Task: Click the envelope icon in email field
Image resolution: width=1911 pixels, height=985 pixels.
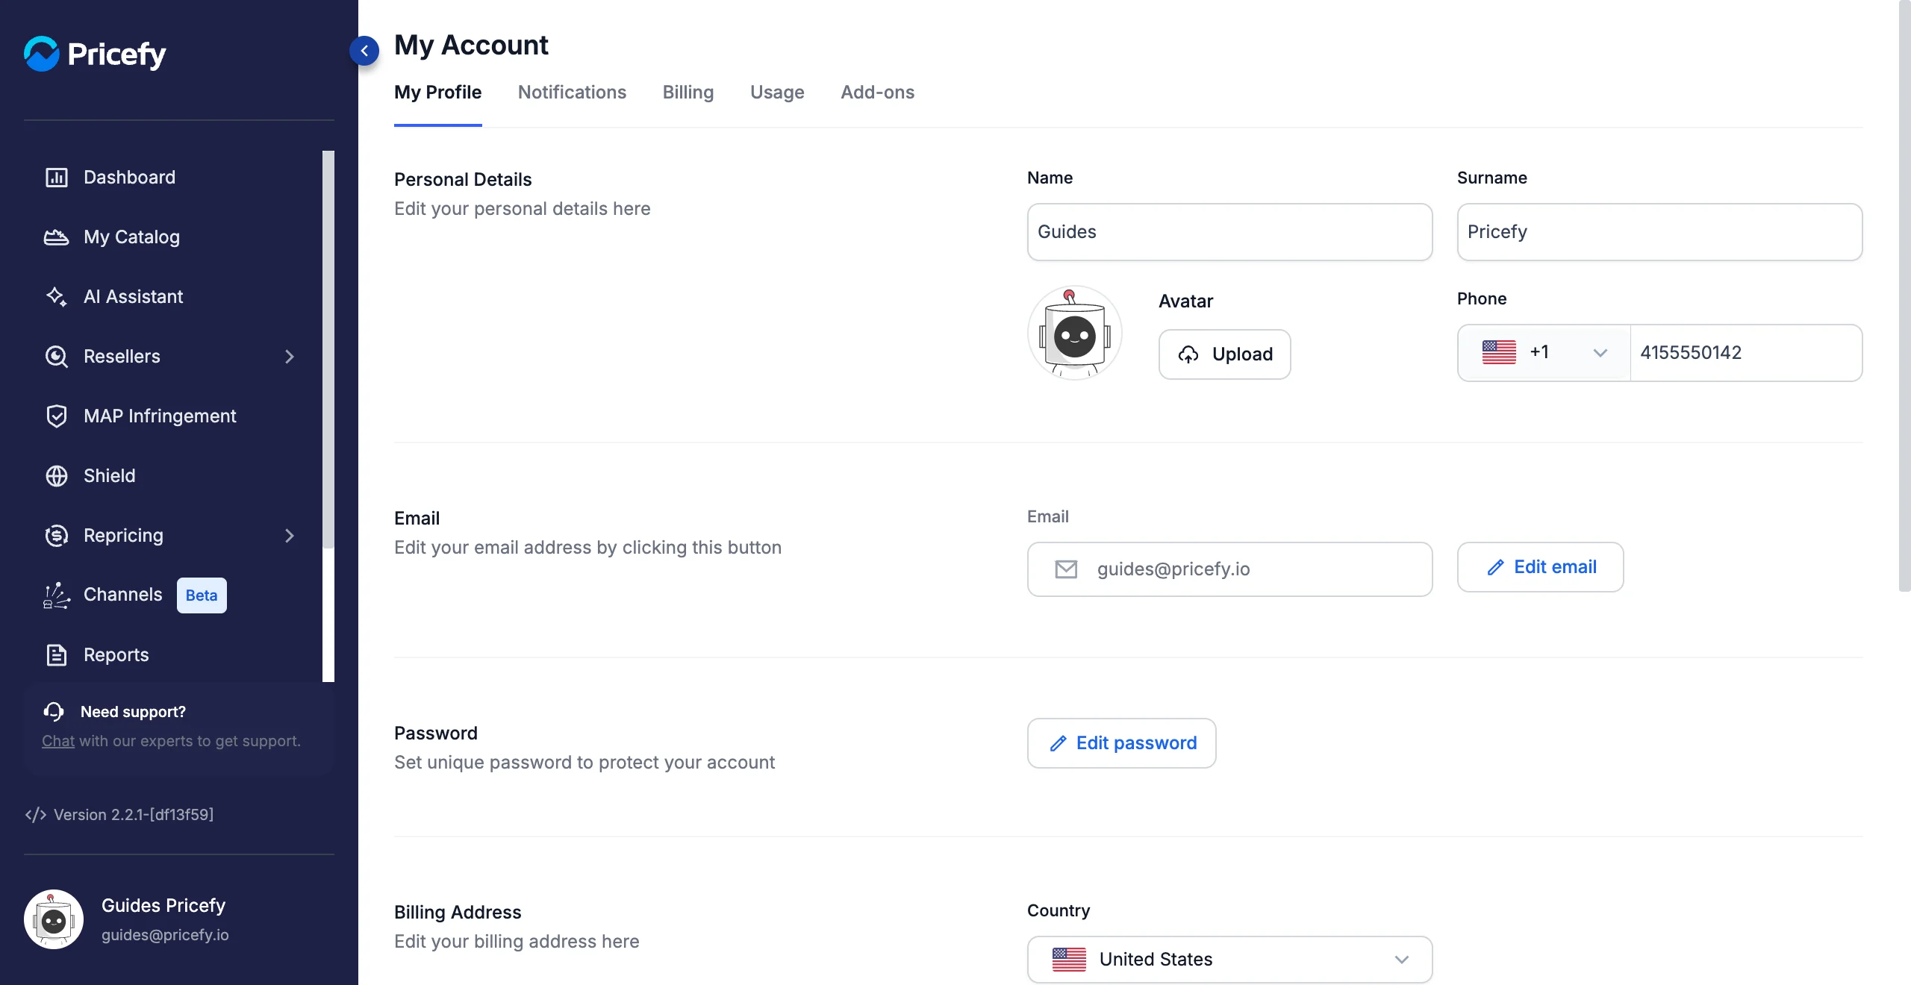Action: click(1066, 569)
